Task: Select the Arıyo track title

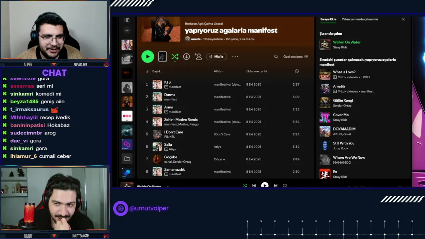Action: (169, 107)
